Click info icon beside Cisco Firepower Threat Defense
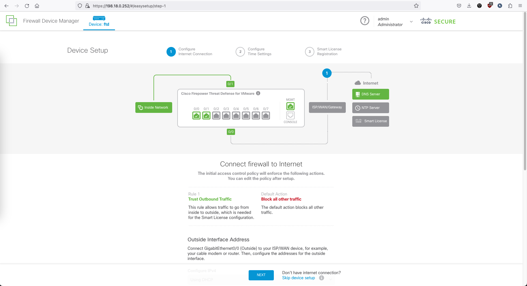The image size is (527, 286). pos(258,93)
